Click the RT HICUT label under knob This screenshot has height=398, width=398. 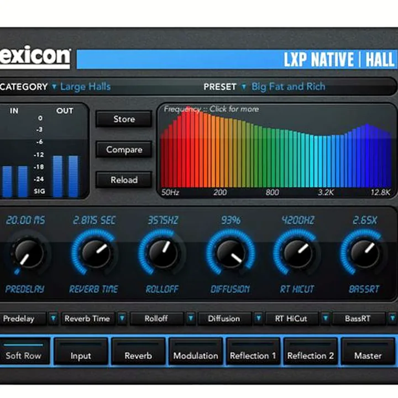click(297, 289)
